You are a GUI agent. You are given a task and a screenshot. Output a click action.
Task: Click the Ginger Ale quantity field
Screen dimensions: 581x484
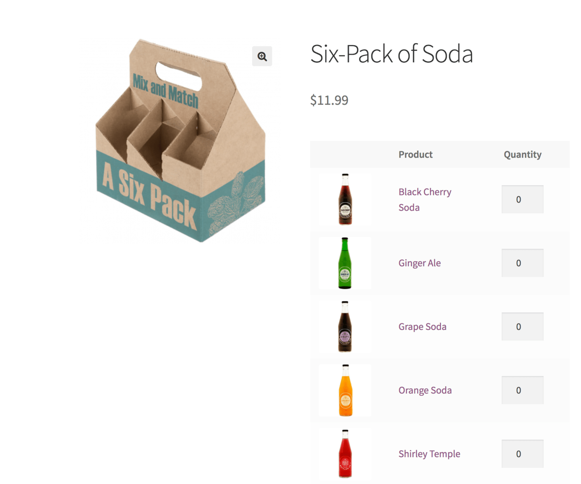click(522, 263)
